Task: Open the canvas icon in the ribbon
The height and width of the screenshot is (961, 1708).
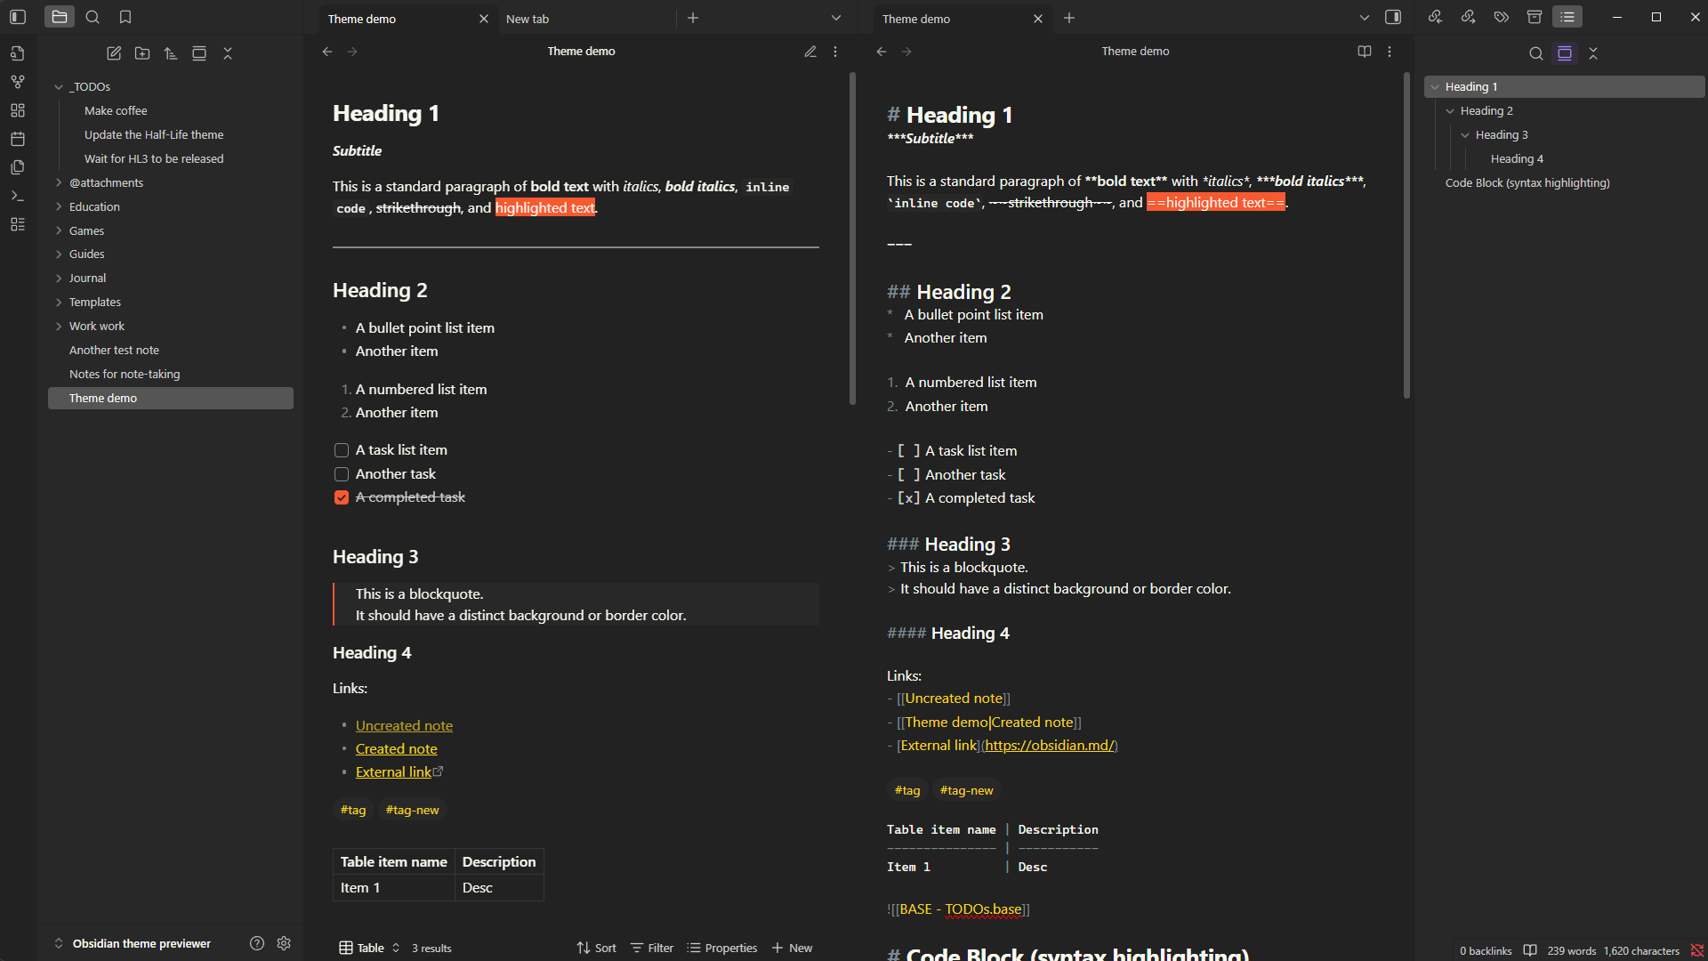Action: [x=18, y=110]
